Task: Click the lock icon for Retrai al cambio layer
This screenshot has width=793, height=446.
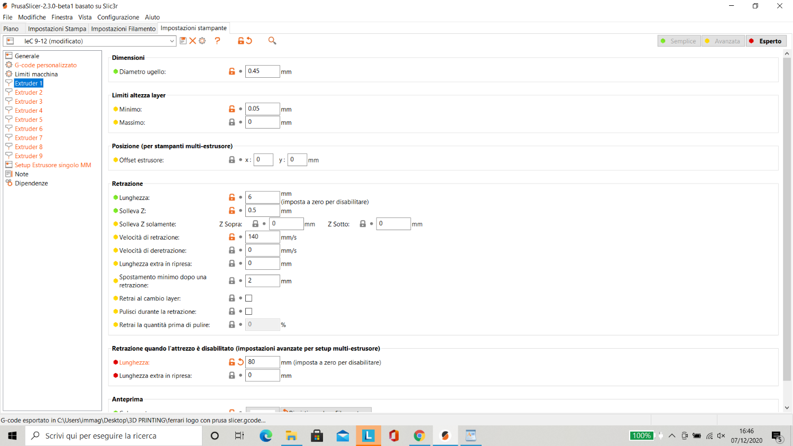Action: coord(232,298)
